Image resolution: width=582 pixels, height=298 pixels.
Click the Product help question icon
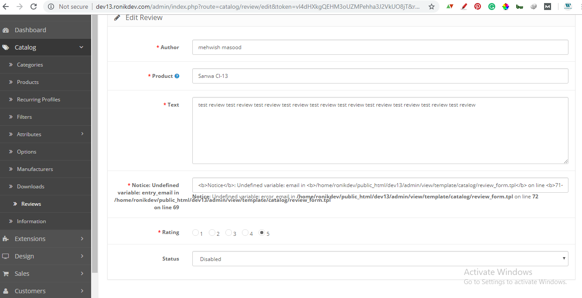177,76
